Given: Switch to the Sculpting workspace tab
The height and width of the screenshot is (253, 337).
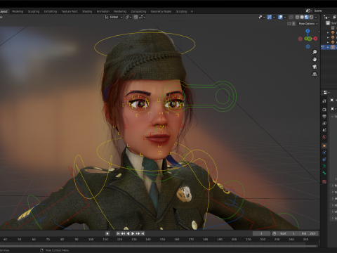Looking at the screenshot, I should (x=34, y=11).
